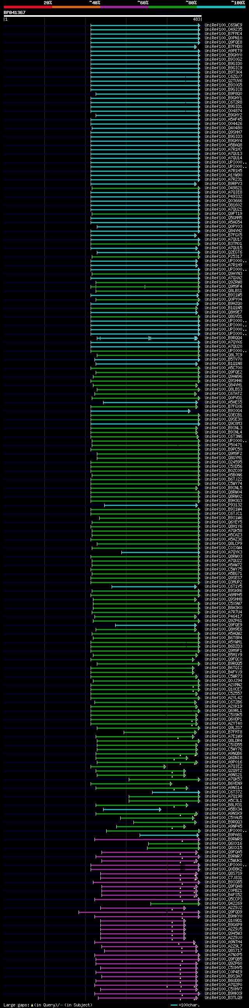
Task: Select the hit label UniRef100_B9RPV3
Action: [x=223, y=184]
